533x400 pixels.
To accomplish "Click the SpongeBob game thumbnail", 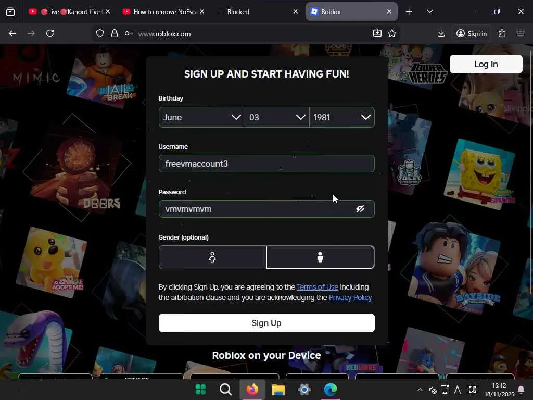I will (479, 173).
